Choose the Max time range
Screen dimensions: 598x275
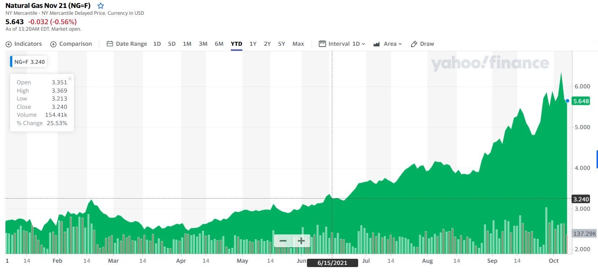point(298,44)
